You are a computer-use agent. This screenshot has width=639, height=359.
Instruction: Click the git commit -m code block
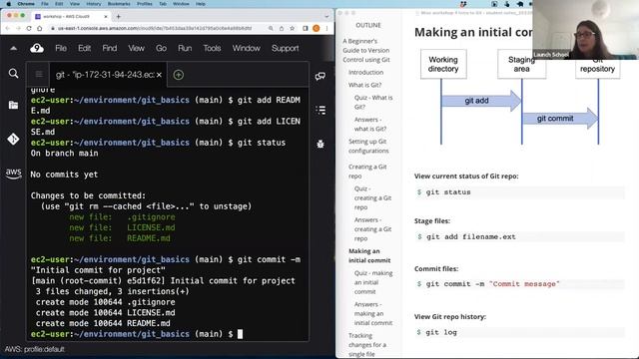tap(519, 284)
